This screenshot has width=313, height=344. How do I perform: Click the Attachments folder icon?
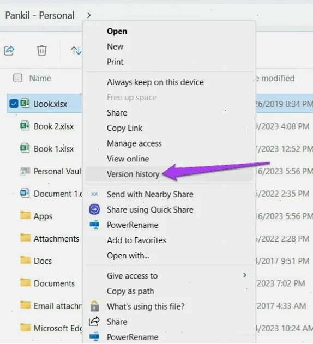click(25, 238)
